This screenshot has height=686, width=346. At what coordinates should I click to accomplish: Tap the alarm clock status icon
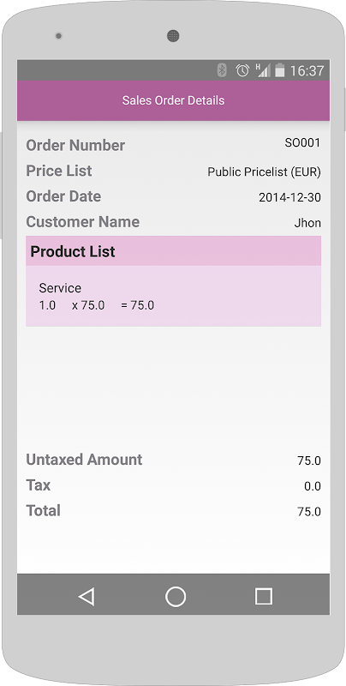click(x=242, y=70)
